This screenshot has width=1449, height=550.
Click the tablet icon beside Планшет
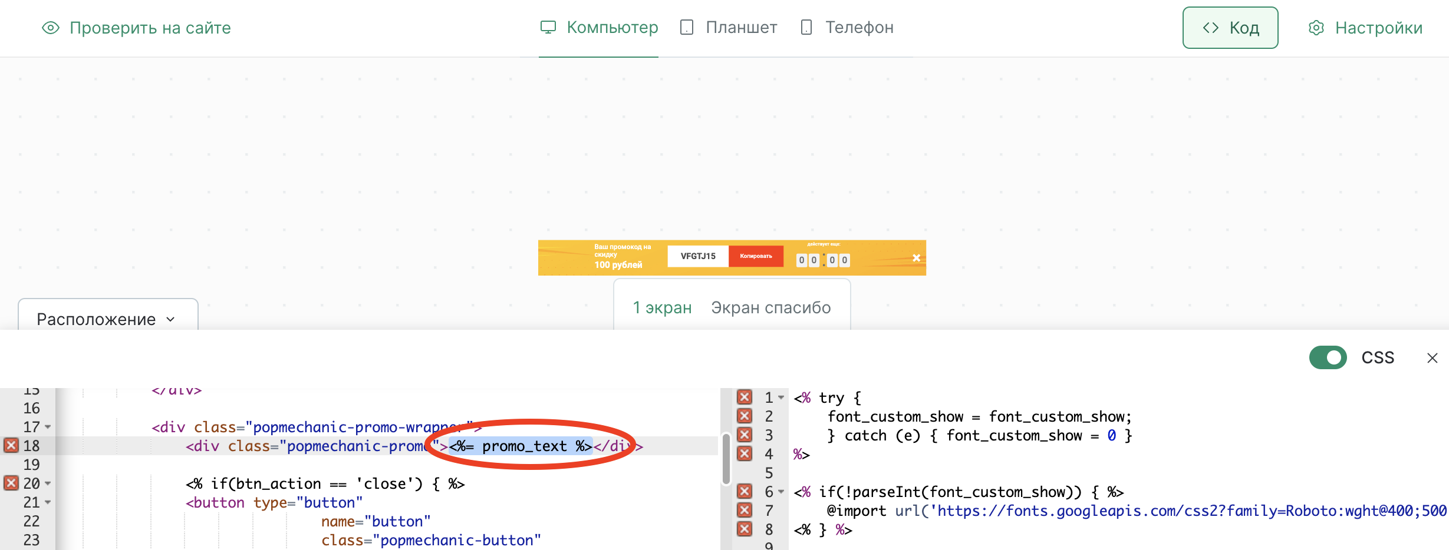pyautogui.click(x=686, y=27)
